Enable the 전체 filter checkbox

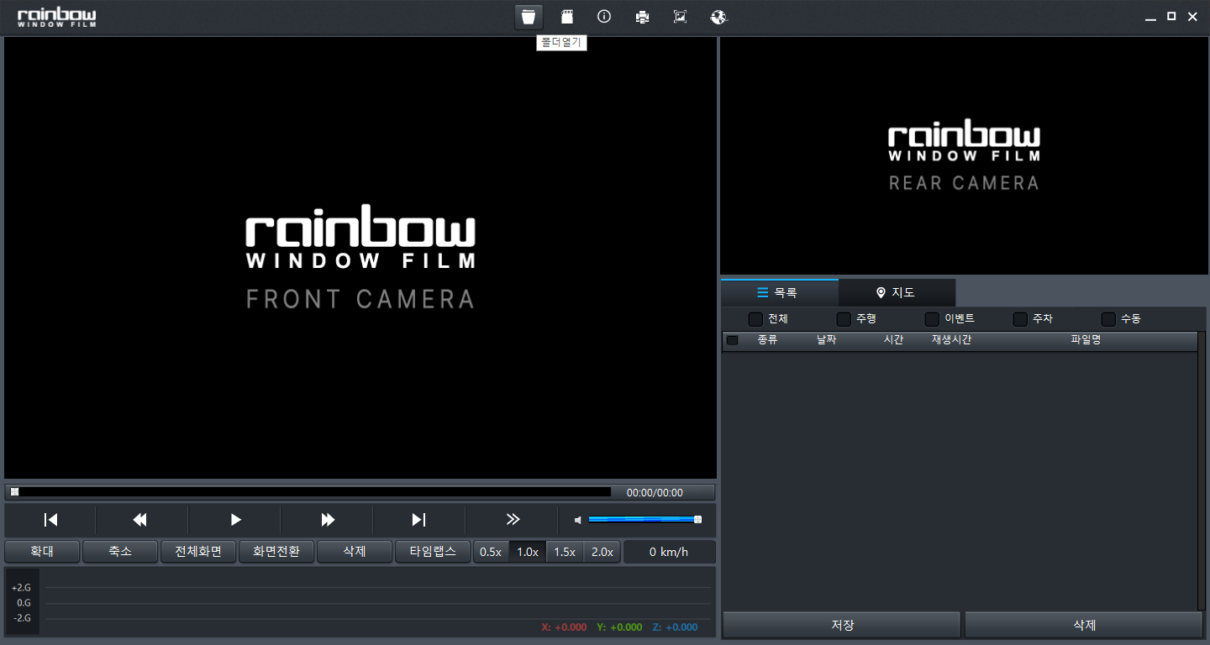pos(755,319)
